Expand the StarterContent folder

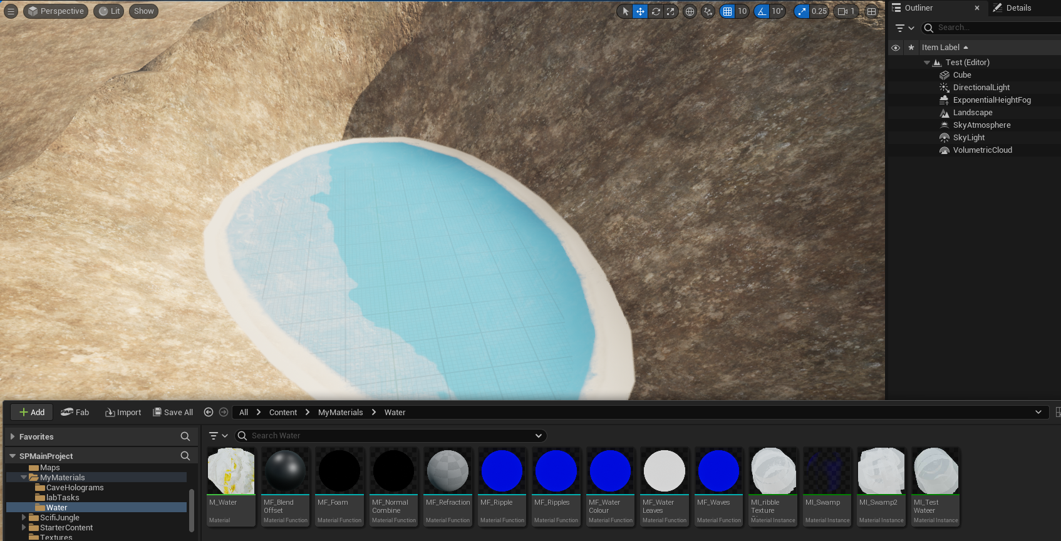(x=24, y=527)
